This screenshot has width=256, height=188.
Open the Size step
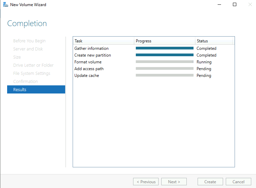[17, 57]
